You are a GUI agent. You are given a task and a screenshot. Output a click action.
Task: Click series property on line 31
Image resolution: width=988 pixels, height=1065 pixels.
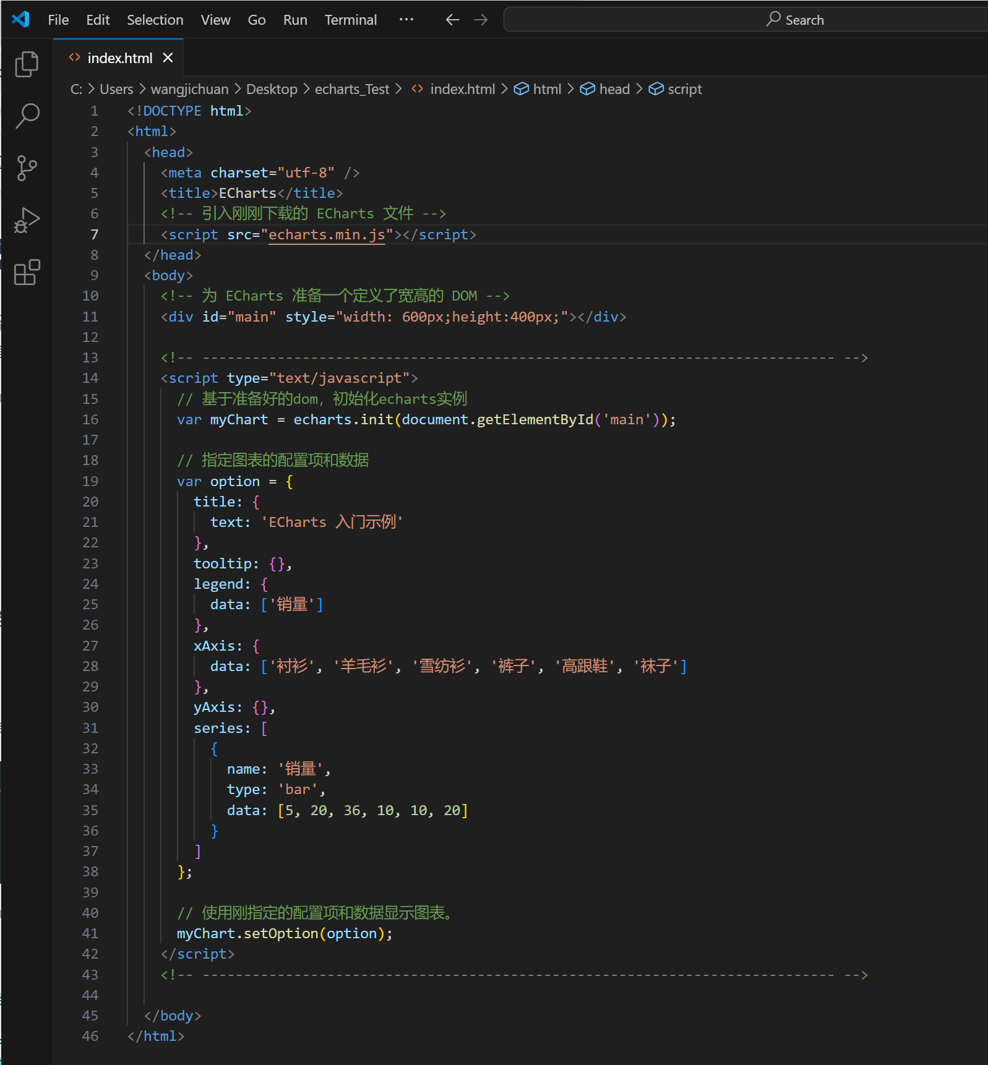218,728
